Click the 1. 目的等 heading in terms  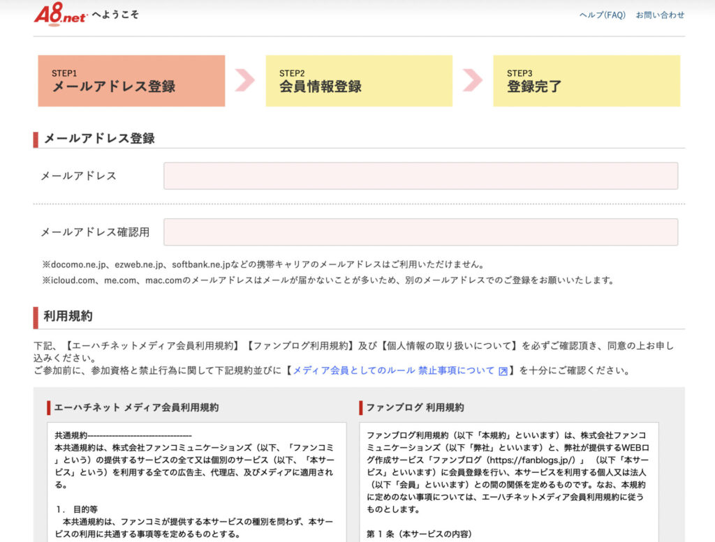coord(77,509)
